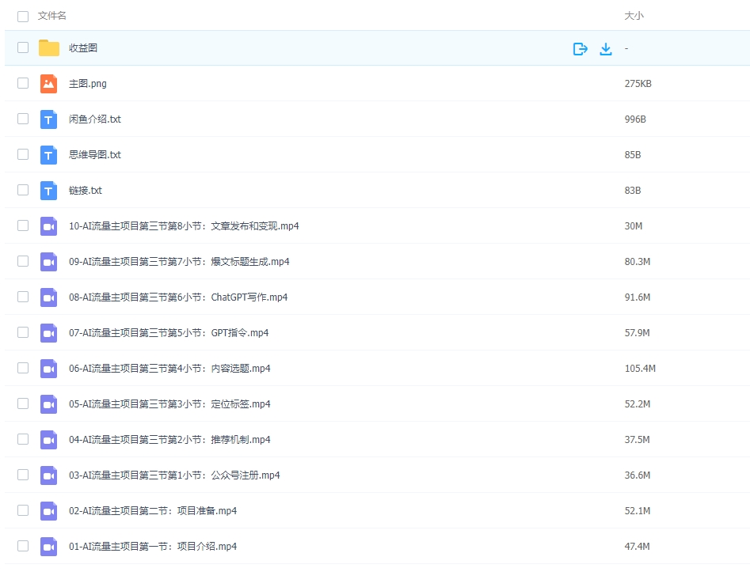This screenshot has width=750, height=572.
Task: Open the yellow 收益图 folder icon
Action: click(x=49, y=47)
